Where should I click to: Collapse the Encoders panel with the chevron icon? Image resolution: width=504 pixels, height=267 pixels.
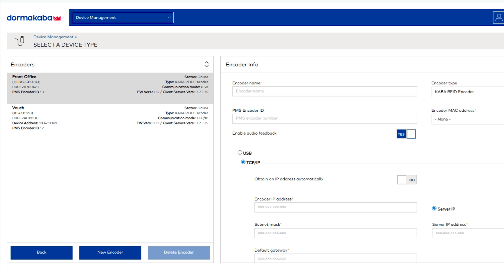pos(206,64)
